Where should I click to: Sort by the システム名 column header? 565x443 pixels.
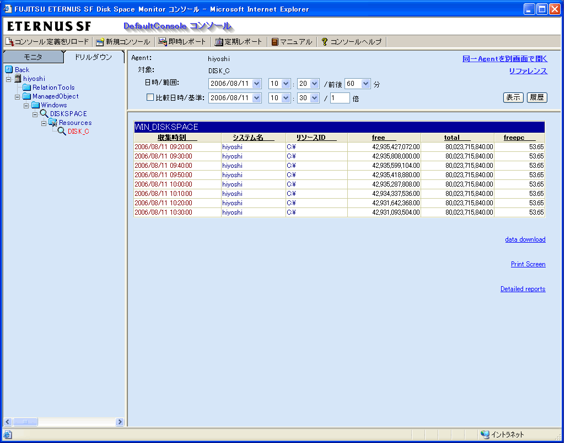click(x=254, y=138)
